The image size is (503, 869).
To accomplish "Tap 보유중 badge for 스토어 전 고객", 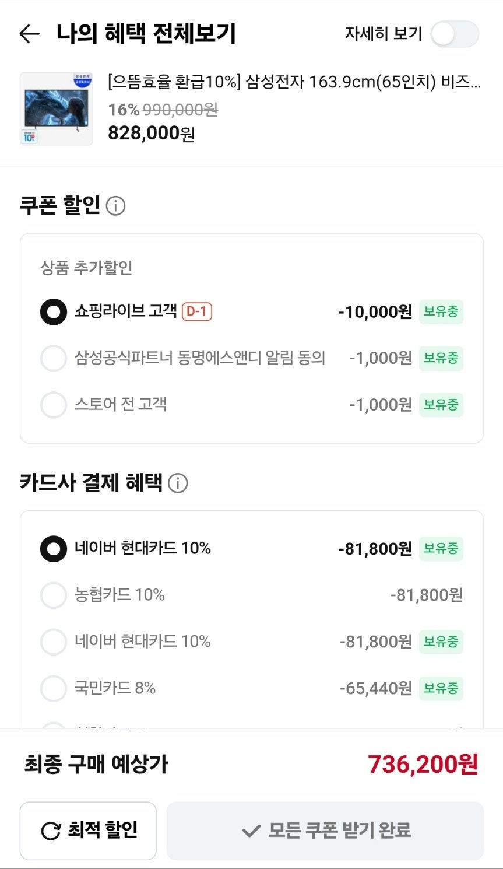I will point(441,405).
